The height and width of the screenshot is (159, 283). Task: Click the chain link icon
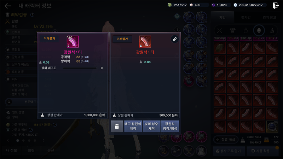pos(174,39)
